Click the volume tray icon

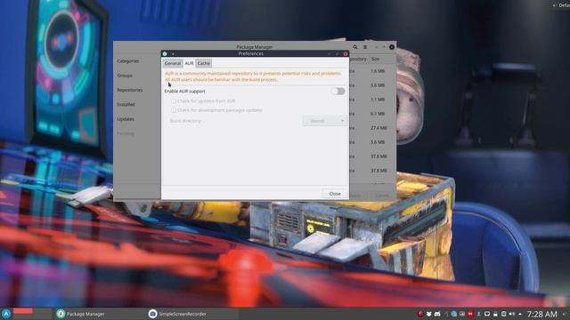pos(512,314)
